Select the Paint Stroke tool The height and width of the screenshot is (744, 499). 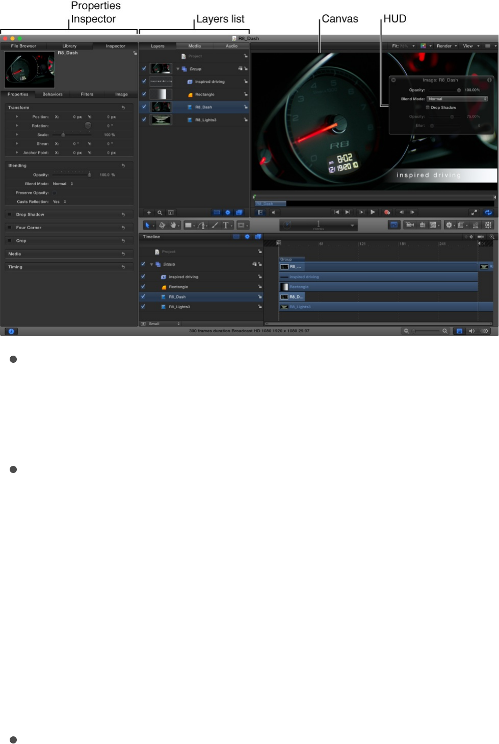click(215, 225)
